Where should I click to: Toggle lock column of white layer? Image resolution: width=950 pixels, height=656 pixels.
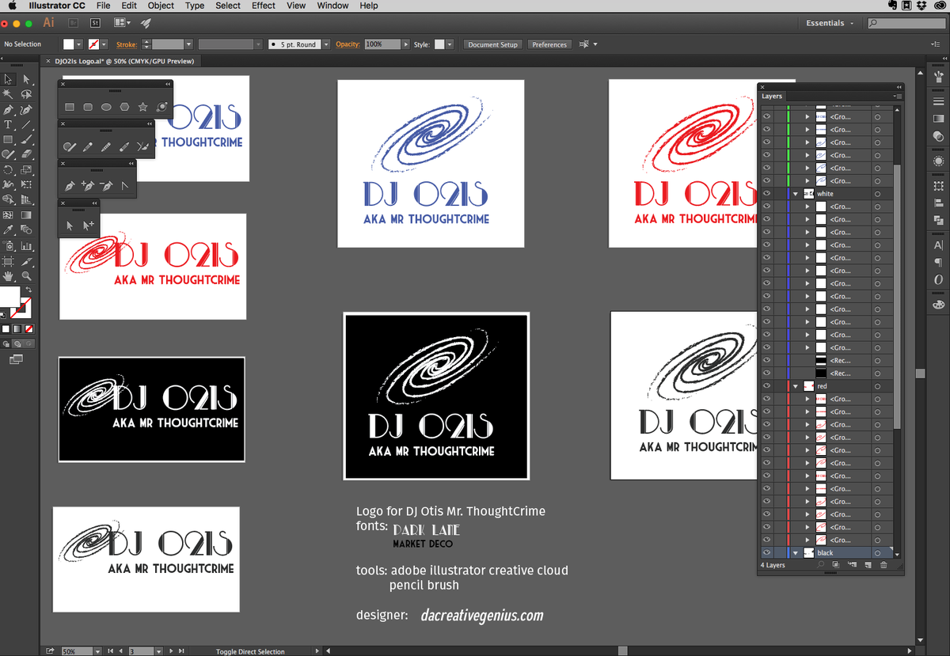tap(778, 194)
